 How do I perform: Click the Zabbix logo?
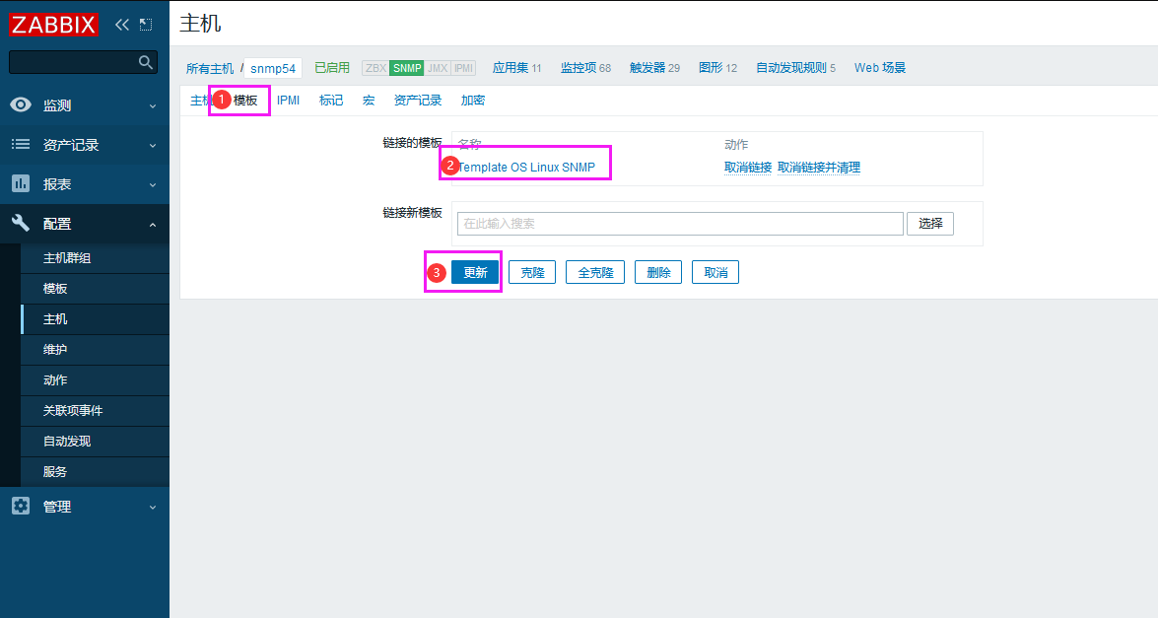53,25
